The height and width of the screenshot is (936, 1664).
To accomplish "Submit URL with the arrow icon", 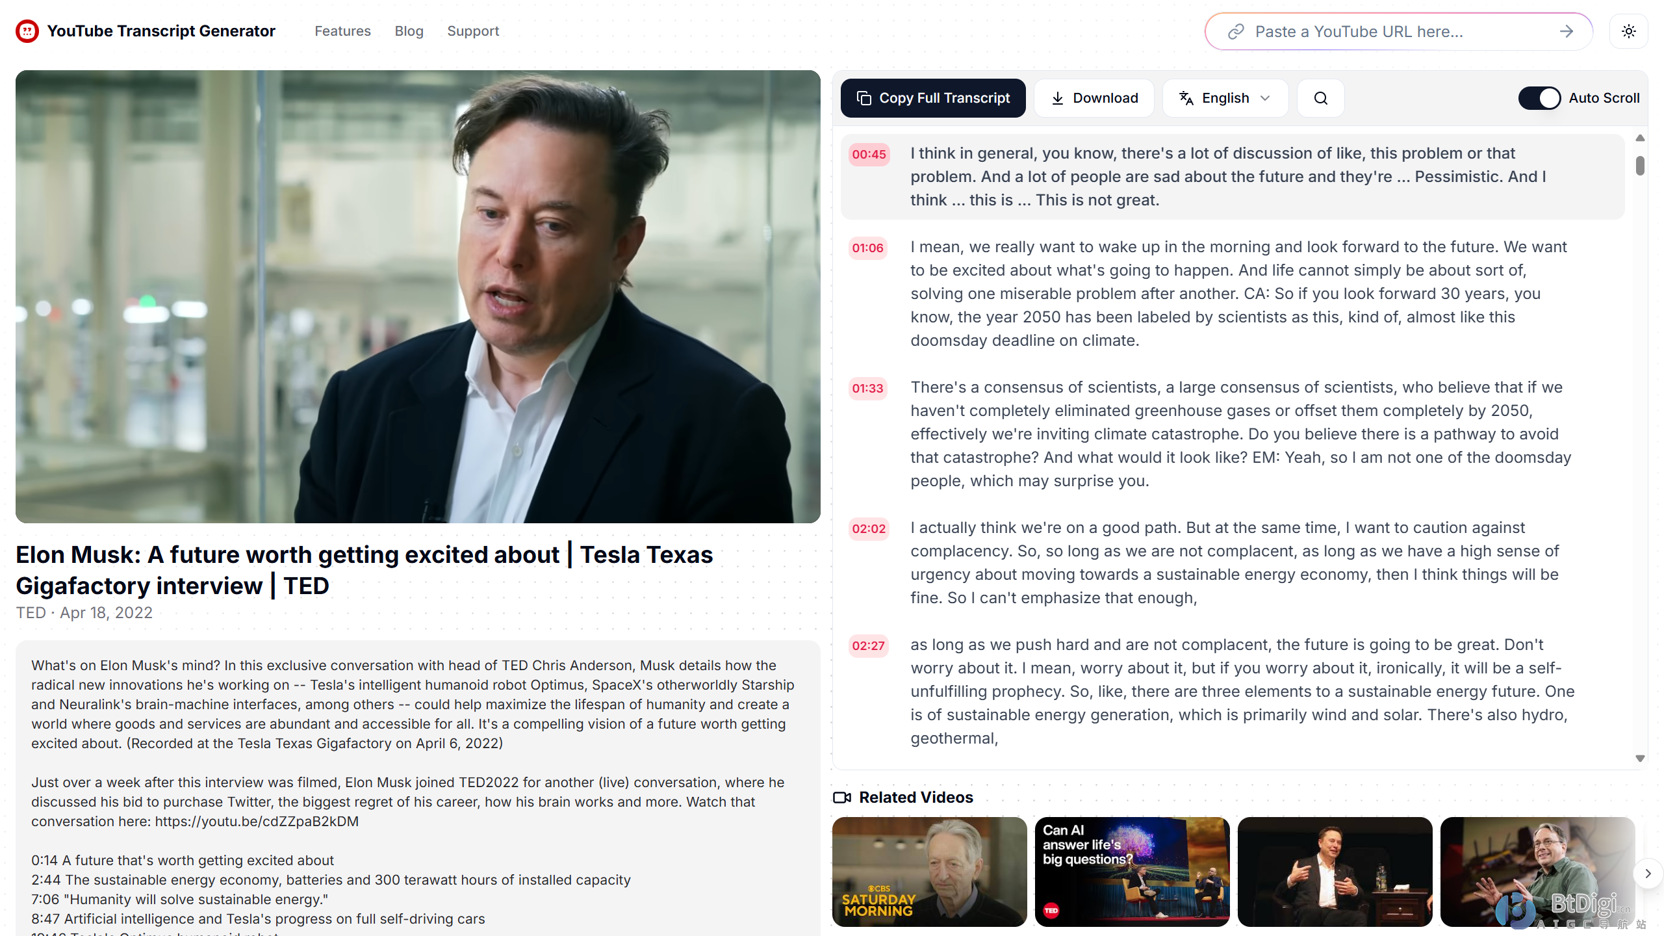I will [x=1566, y=31].
